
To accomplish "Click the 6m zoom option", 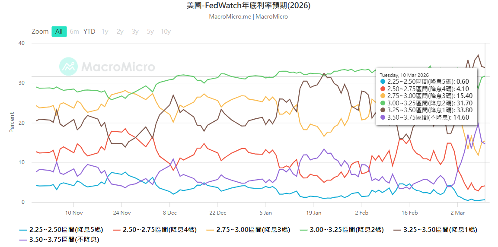I will pyautogui.click(x=74, y=32).
